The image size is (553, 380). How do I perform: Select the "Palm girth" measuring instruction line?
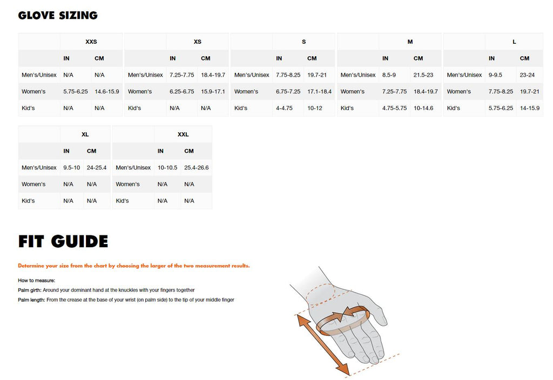coord(106,290)
